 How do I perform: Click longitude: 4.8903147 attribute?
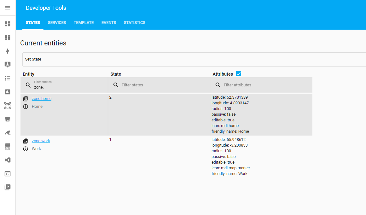[230, 103]
